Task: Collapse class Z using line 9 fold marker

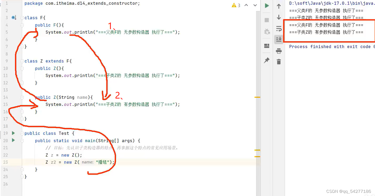Action: (x=22, y=61)
